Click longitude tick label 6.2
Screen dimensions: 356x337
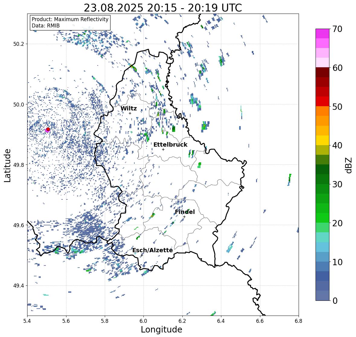click(x=182, y=321)
